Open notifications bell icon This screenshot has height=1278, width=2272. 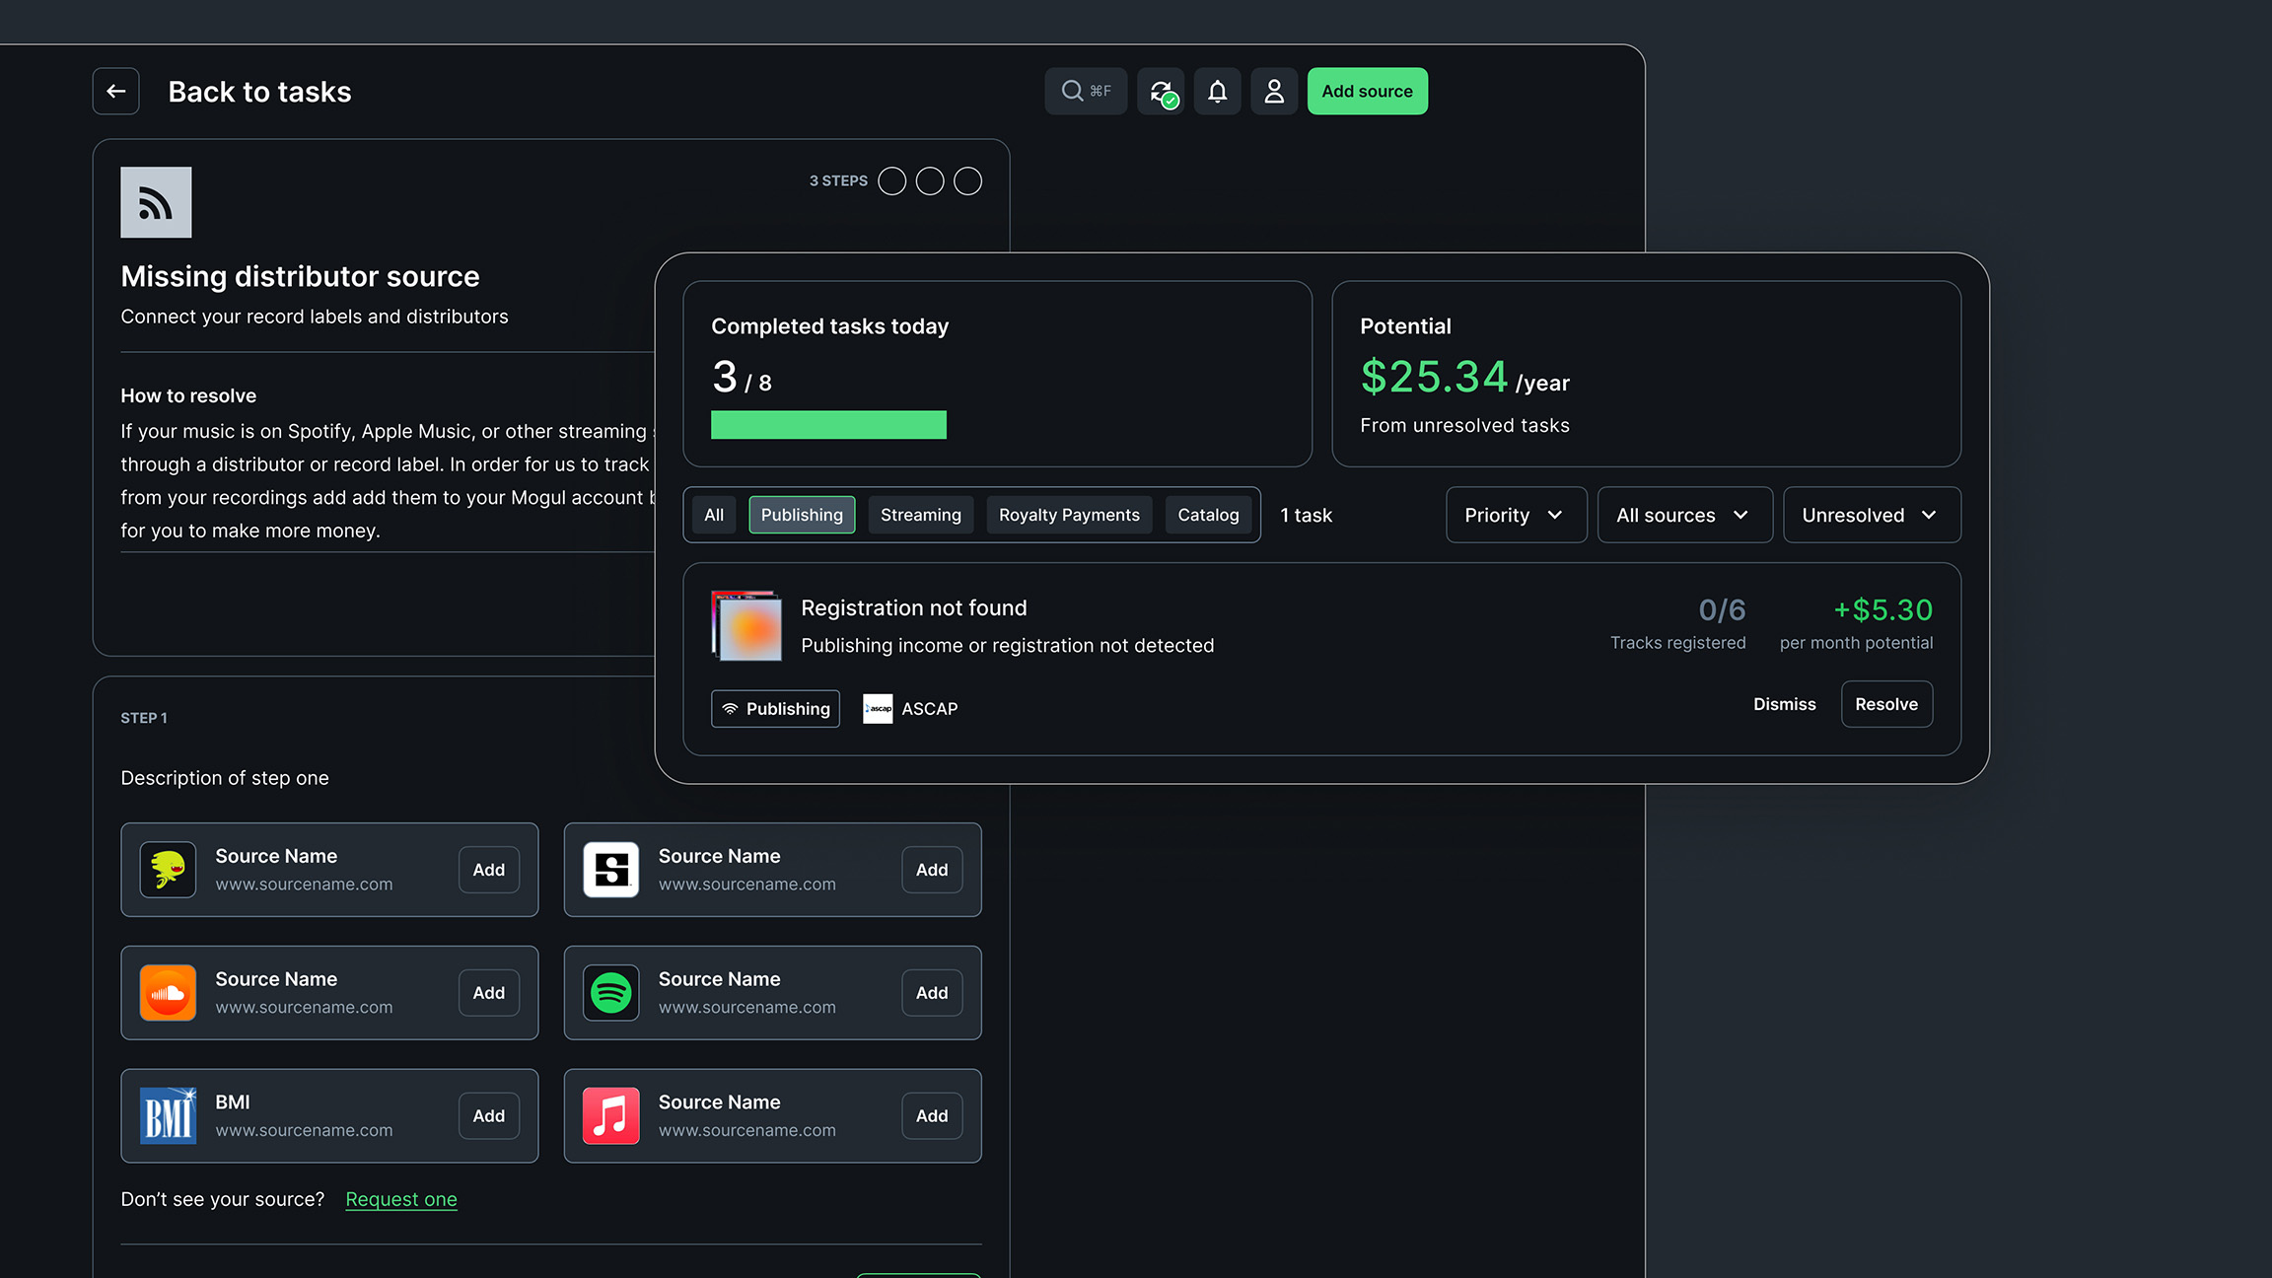click(x=1217, y=92)
